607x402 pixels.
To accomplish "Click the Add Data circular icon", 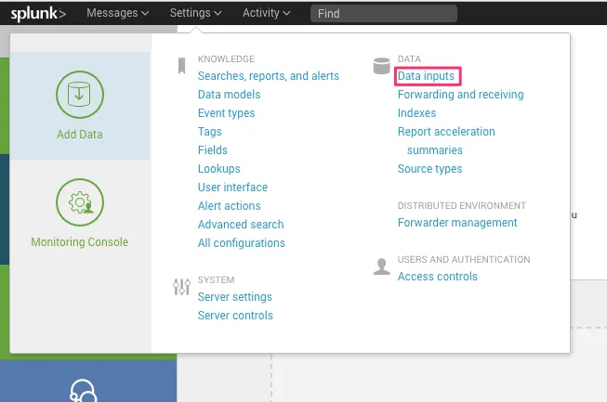I will coord(80,94).
